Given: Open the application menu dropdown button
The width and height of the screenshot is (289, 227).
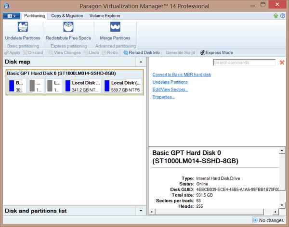Looking at the screenshot, I should pyautogui.click(x=12, y=16).
